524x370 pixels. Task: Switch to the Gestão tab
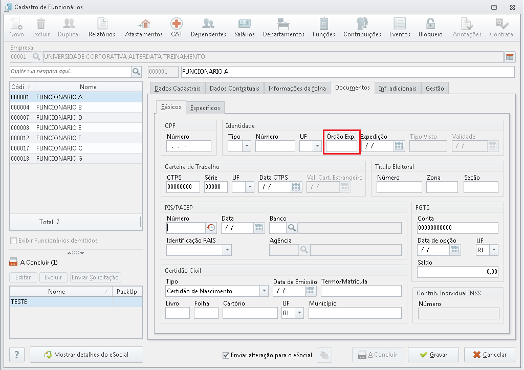(x=435, y=88)
